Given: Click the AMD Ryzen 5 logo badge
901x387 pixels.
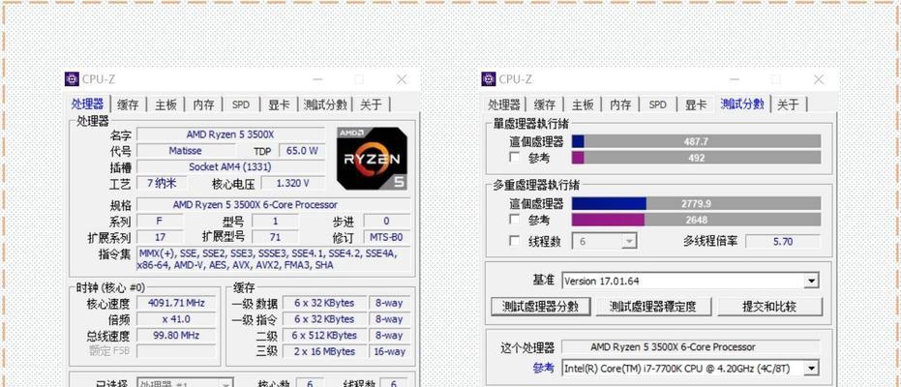Looking at the screenshot, I should tap(372, 159).
